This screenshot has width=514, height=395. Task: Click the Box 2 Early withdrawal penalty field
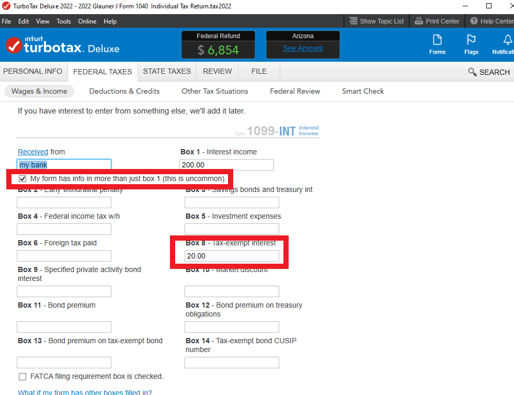click(x=64, y=202)
